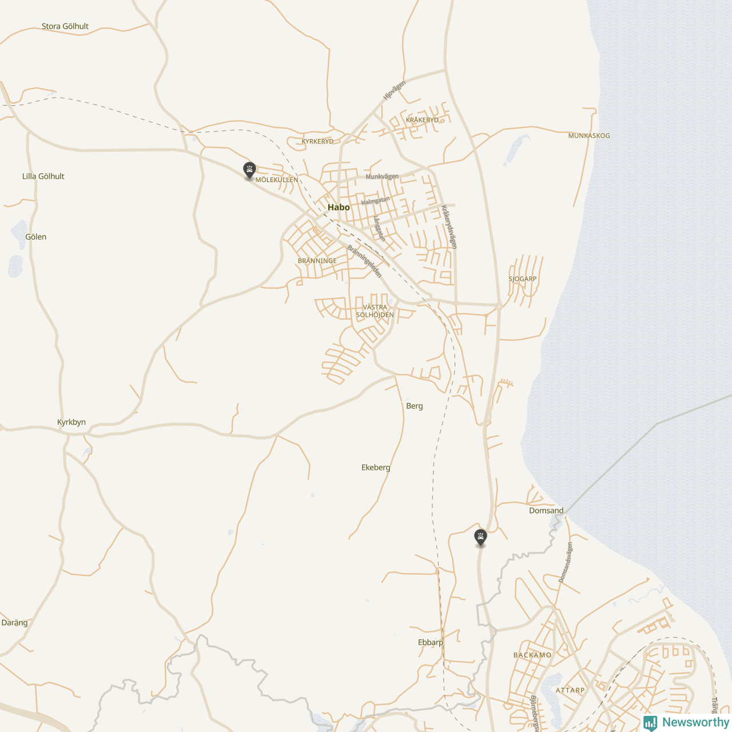
Task: Pick the Gölen lake label
Action: [36, 237]
